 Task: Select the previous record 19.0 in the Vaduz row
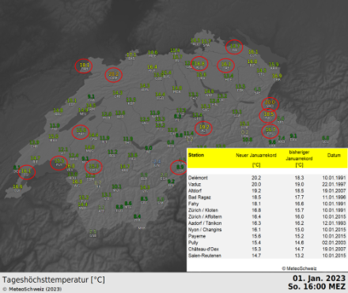pos(299,184)
